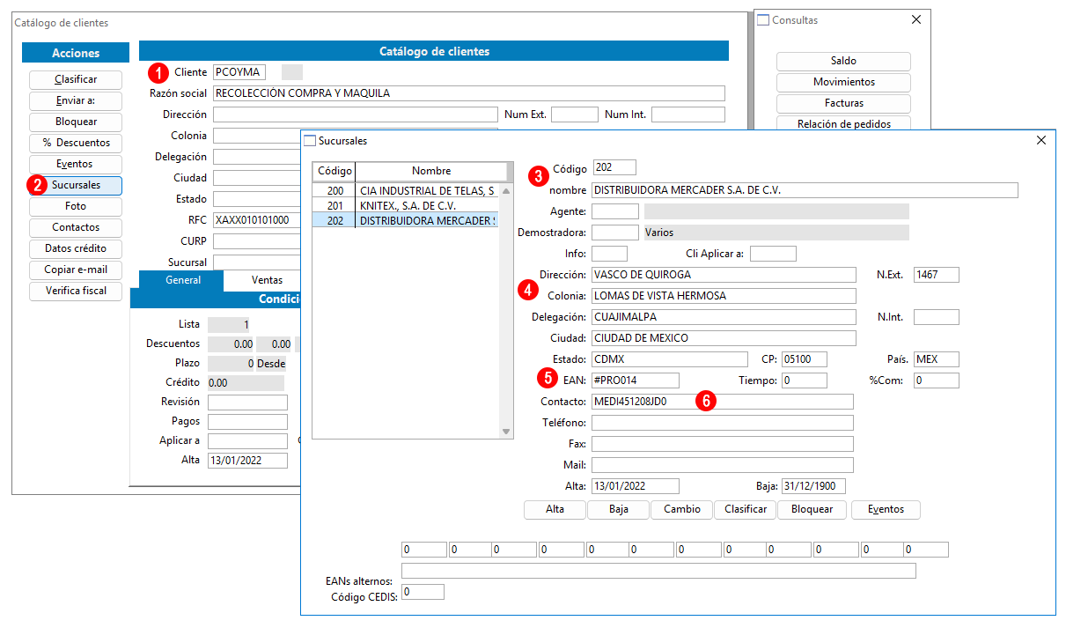Image resolution: width=1066 pixels, height=628 pixels.
Task: Click the Num Int. field in Catálogo
Action: pos(688,115)
